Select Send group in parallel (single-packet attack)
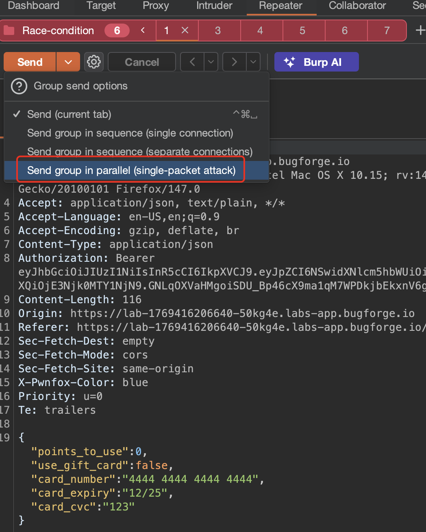 click(x=131, y=170)
